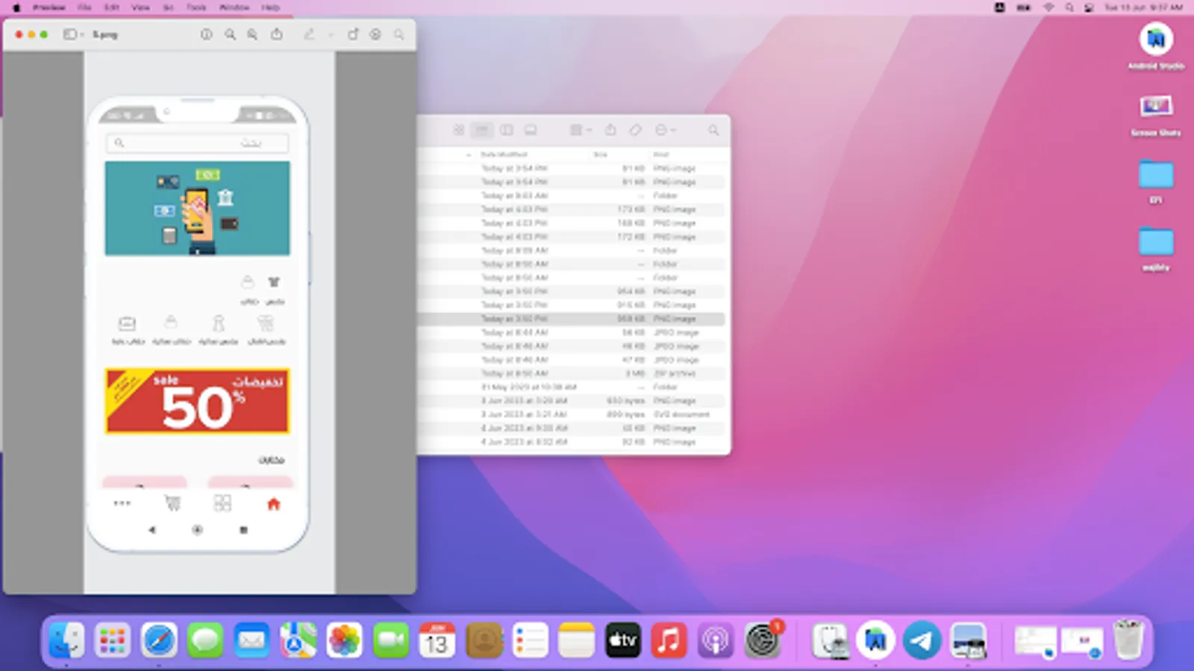Switch Finder window to list view
1194x671 pixels.
pyautogui.click(x=482, y=130)
